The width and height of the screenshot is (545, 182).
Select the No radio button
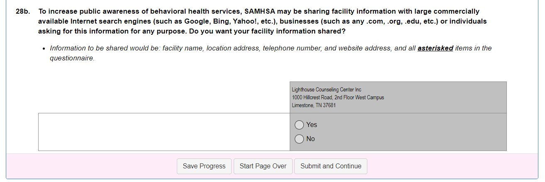[299, 139]
